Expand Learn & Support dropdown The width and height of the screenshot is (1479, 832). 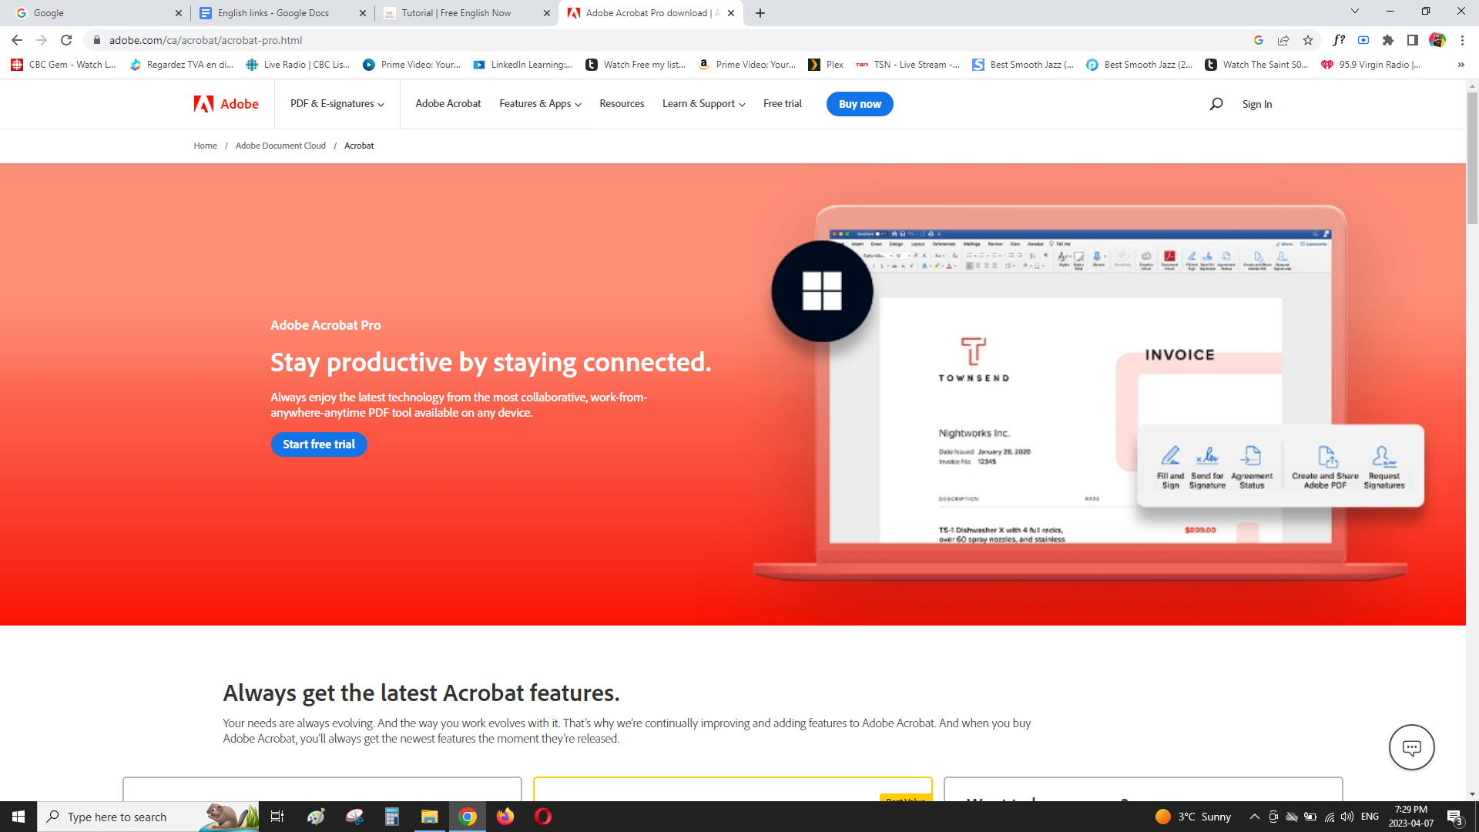[703, 104]
